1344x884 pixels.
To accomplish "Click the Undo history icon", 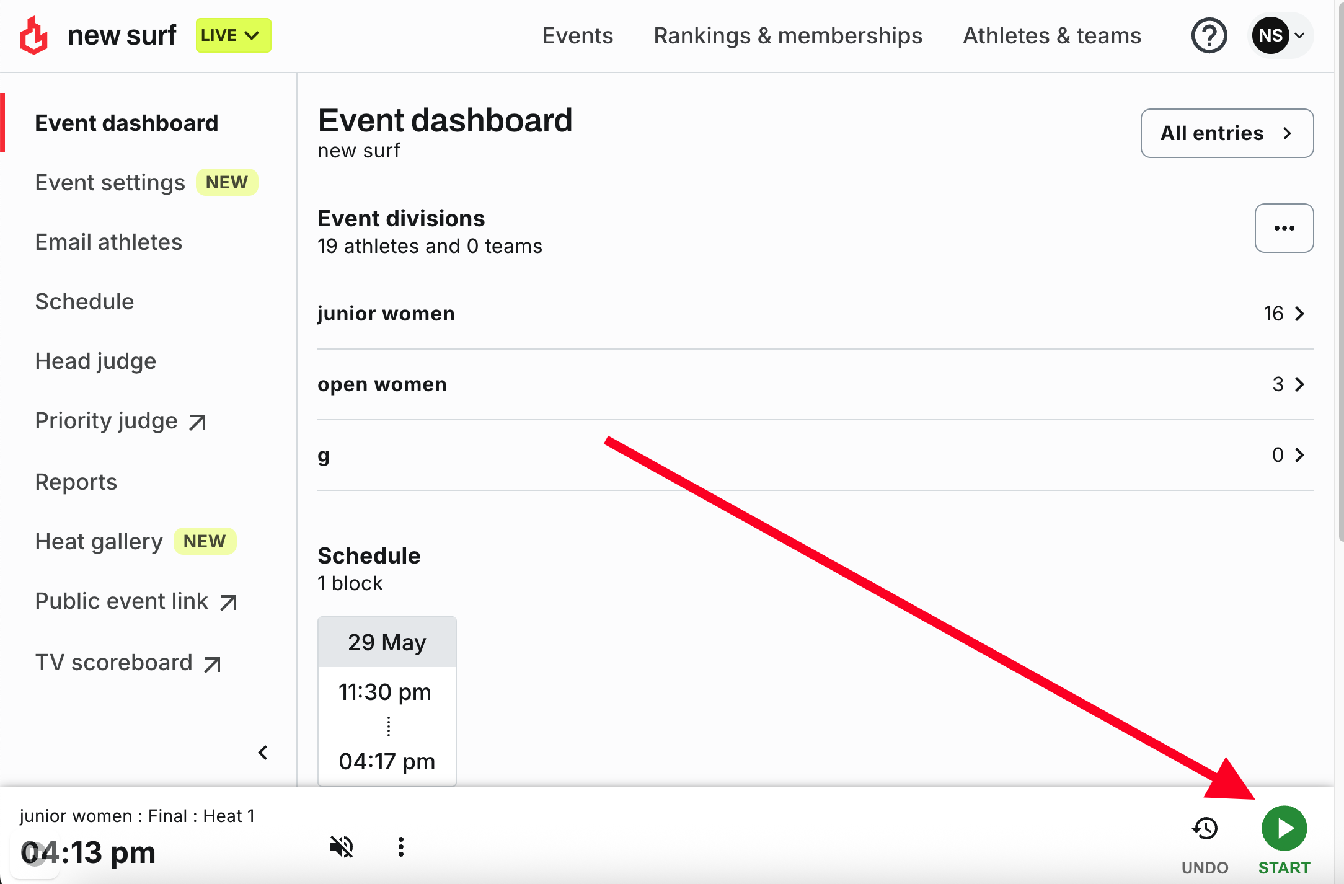I will point(1205,828).
